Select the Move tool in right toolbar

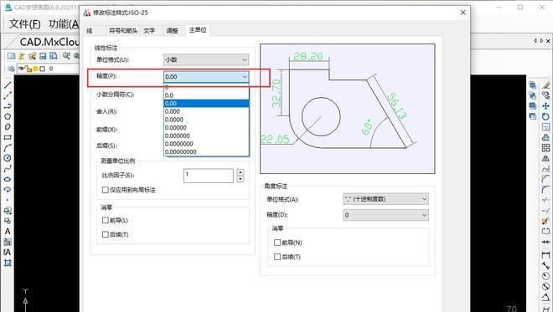coord(546,105)
